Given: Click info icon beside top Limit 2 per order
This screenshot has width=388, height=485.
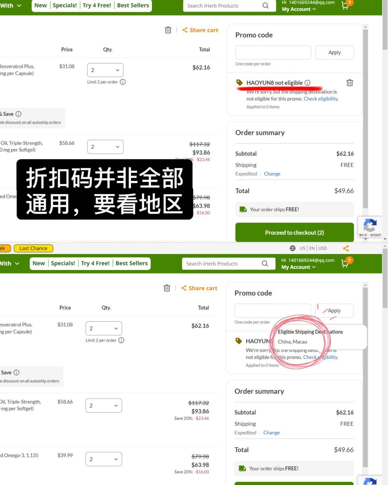Looking at the screenshot, I should [123, 82].
